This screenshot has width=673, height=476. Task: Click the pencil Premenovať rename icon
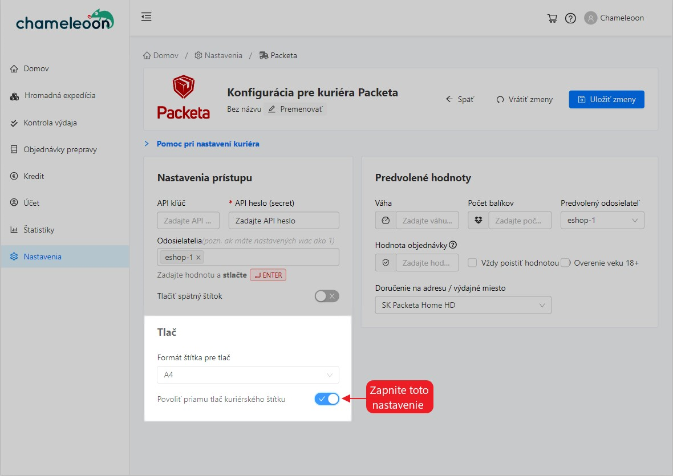point(272,109)
